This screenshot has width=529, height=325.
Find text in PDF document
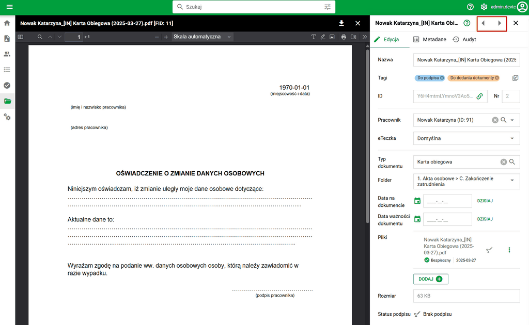[x=40, y=37]
